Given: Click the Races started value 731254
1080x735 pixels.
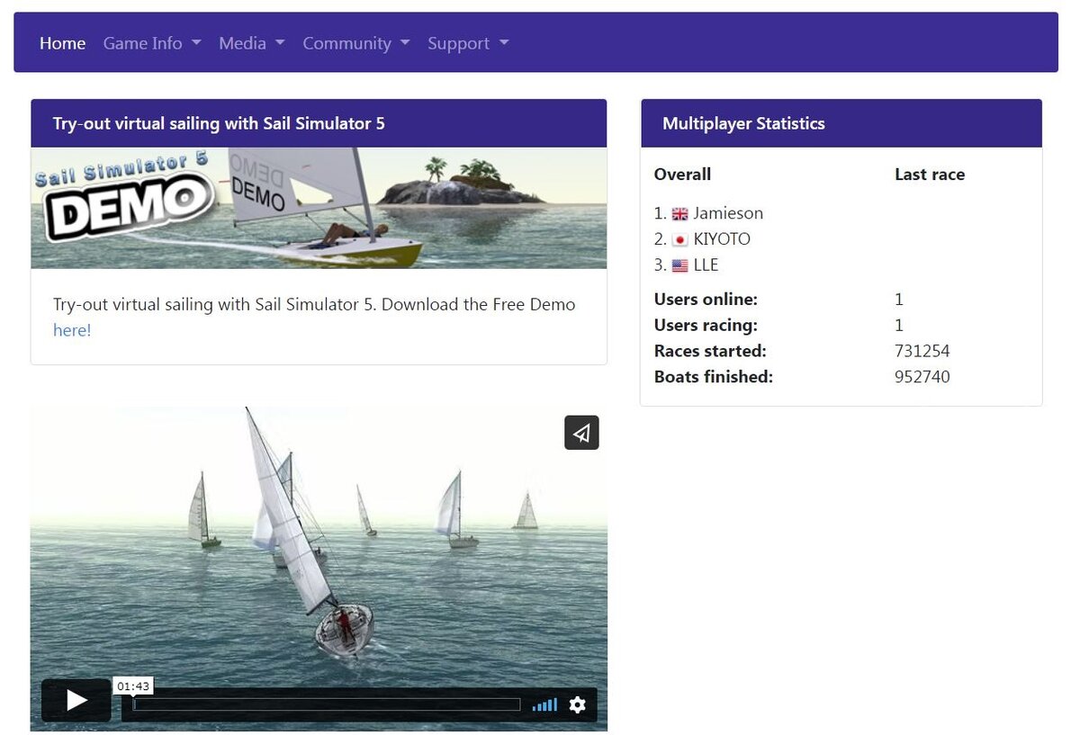Looking at the screenshot, I should 922,351.
